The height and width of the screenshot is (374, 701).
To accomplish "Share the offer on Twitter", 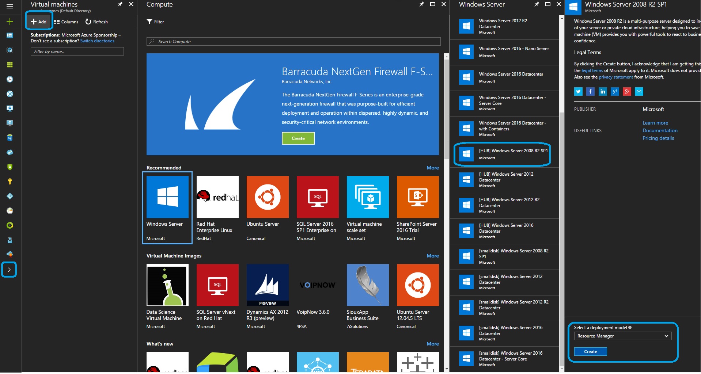I will (x=578, y=91).
